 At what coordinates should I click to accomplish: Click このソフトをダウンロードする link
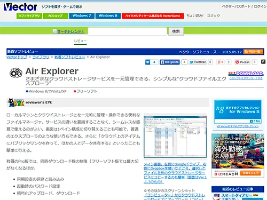(246, 78)
